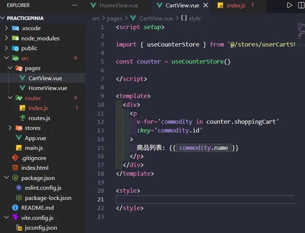This screenshot has height=233, width=305.
Task: Click the public folder globe icon
Action: pyautogui.click(x=15, y=48)
